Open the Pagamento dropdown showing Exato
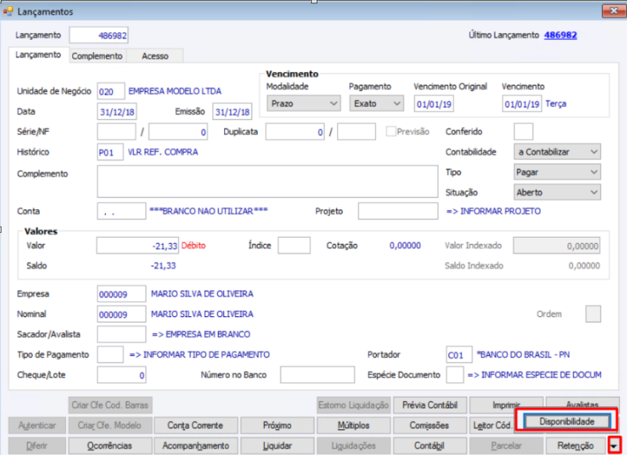The width and height of the screenshot is (627, 455). pyautogui.click(x=377, y=104)
